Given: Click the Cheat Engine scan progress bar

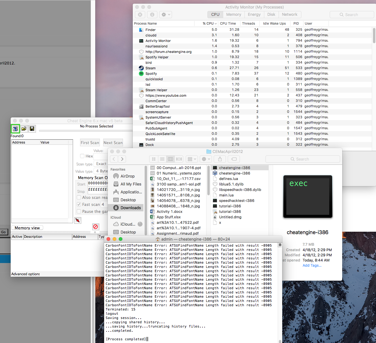Looking at the screenshot, I should 86,131.
